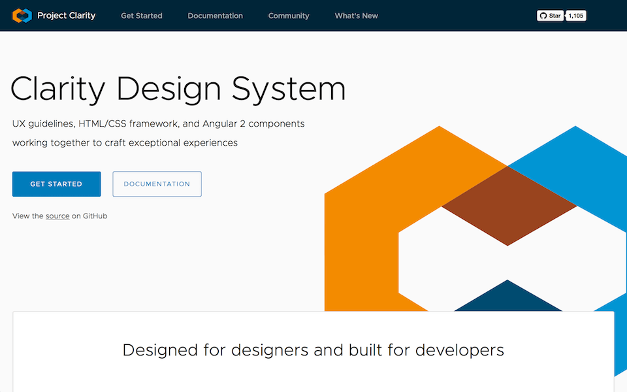Click the UX guidelines tagline text

158,124
